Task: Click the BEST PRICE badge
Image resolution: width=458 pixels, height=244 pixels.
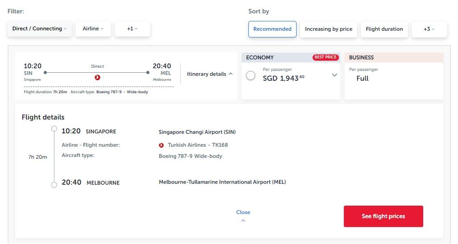Action: coord(325,58)
